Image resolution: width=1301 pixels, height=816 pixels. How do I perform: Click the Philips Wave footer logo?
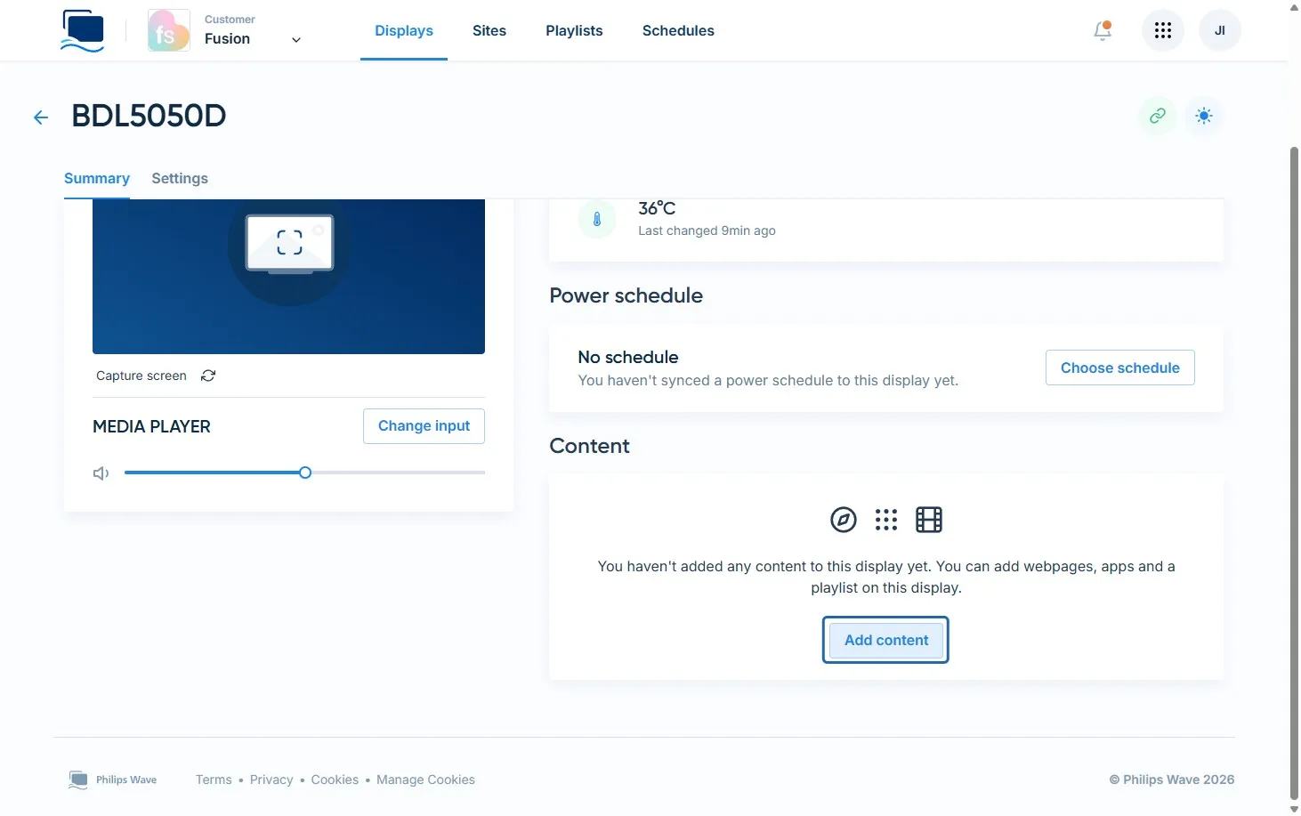[x=112, y=780]
